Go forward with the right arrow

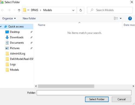point(9,10)
